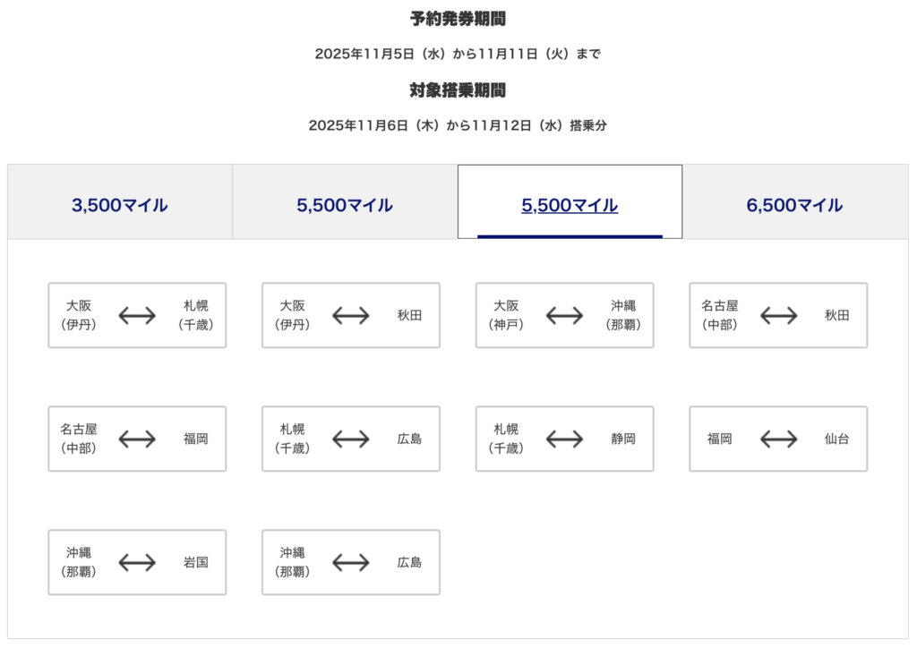Click the 静岡 destination label
917x648 pixels.
623,439
